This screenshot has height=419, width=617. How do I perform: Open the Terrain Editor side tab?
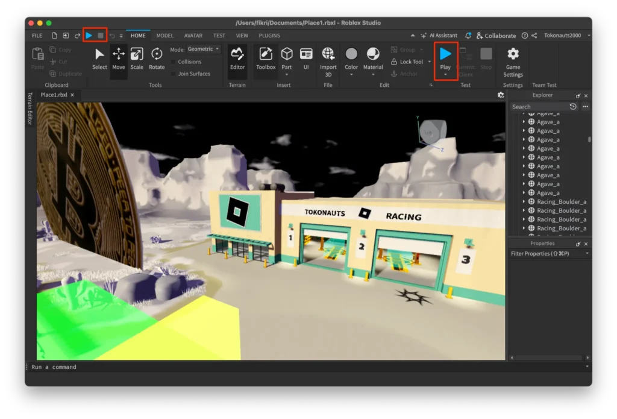click(x=30, y=109)
